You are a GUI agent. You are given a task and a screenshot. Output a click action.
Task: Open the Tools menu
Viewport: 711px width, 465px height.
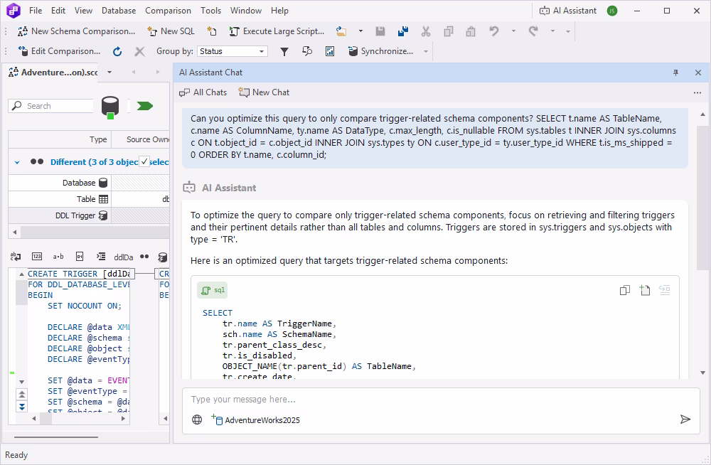[x=211, y=11]
